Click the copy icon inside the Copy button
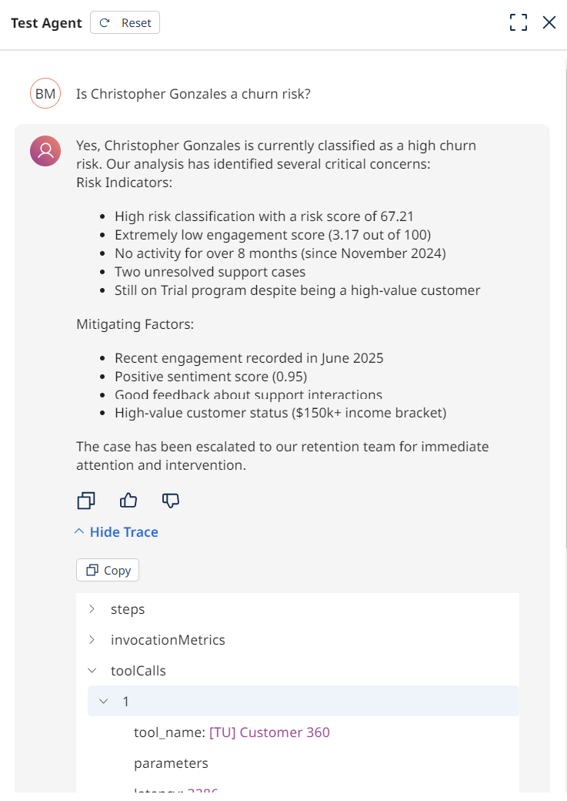 pyautogui.click(x=92, y=570)
